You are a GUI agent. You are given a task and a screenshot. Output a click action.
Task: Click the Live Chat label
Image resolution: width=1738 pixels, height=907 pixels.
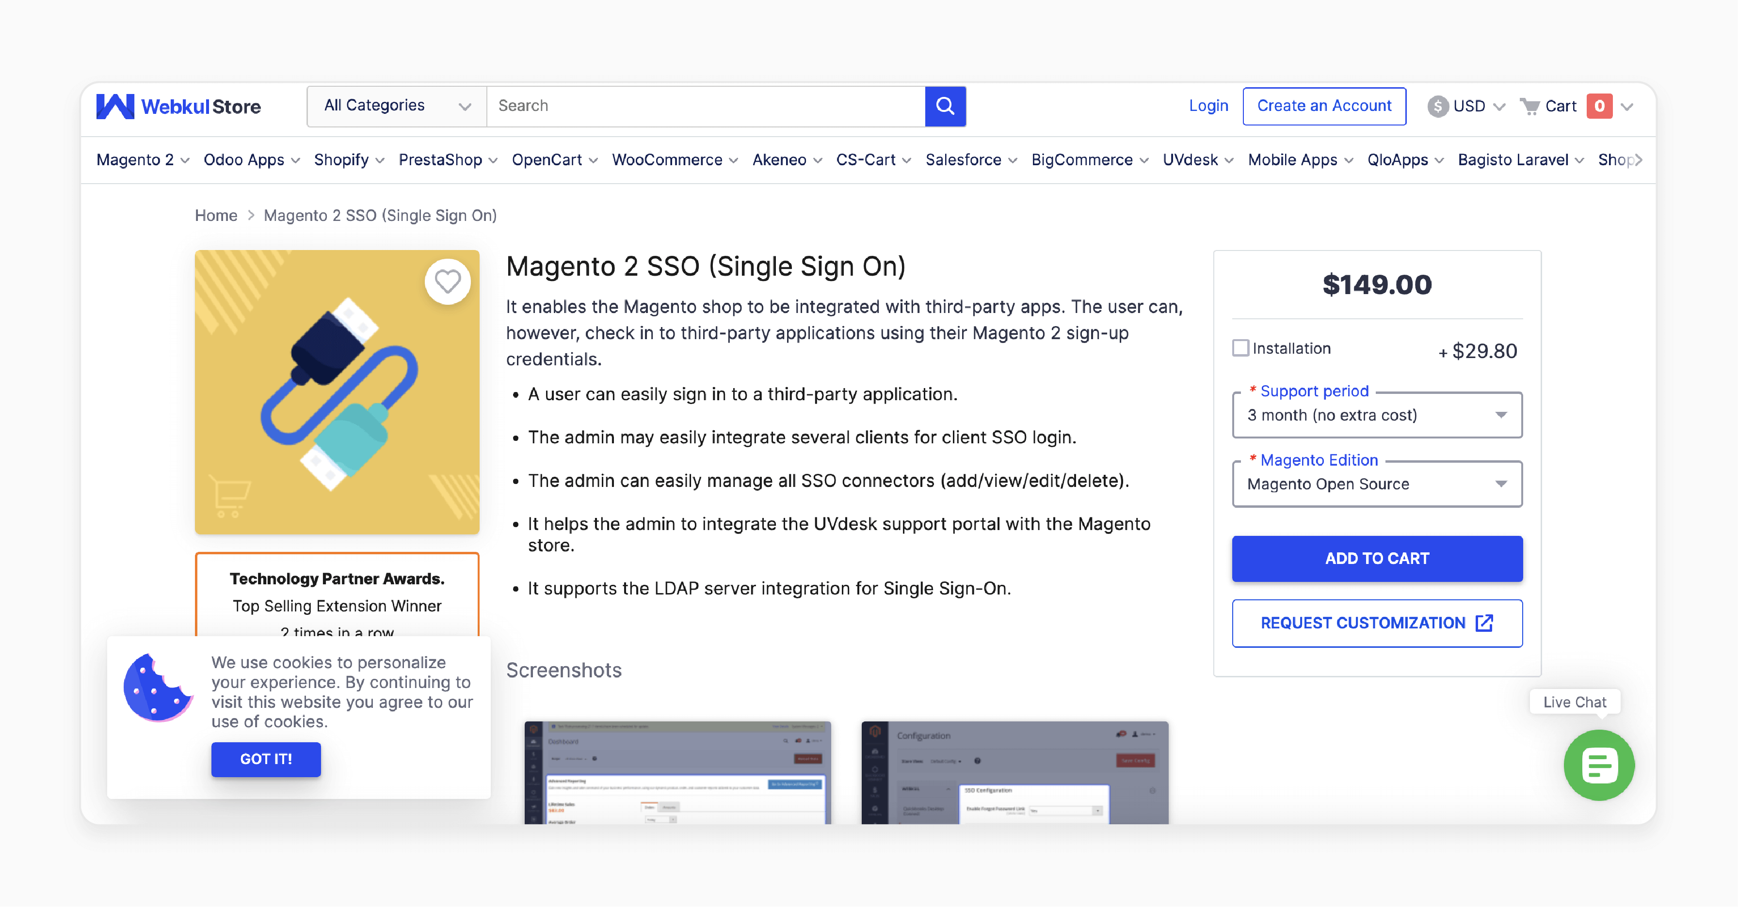(x=1575, y=702)
